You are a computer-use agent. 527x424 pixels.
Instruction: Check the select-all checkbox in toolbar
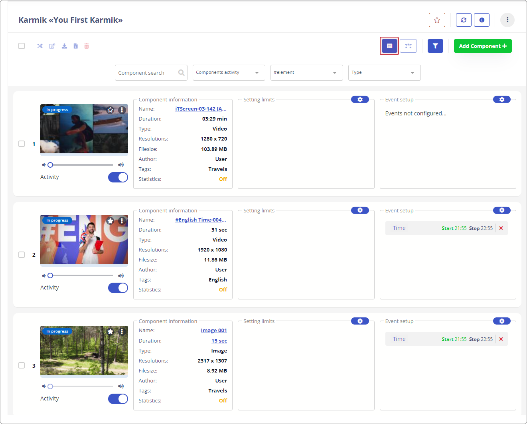[22, 46]
